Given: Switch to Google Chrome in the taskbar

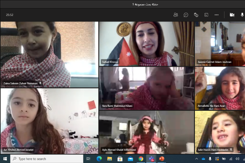Looking at the screenshot, I should click(141, 159).
